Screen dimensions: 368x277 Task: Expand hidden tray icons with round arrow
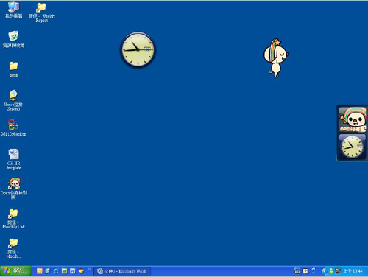tap(324, 271)
